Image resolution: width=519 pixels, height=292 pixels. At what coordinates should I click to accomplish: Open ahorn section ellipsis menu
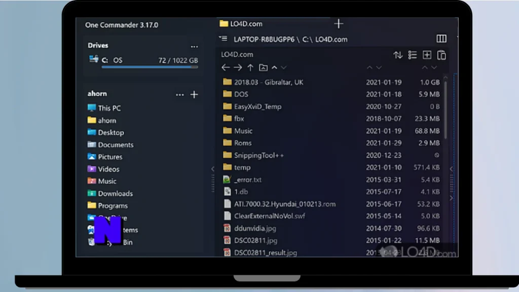[x=180, y=95]
